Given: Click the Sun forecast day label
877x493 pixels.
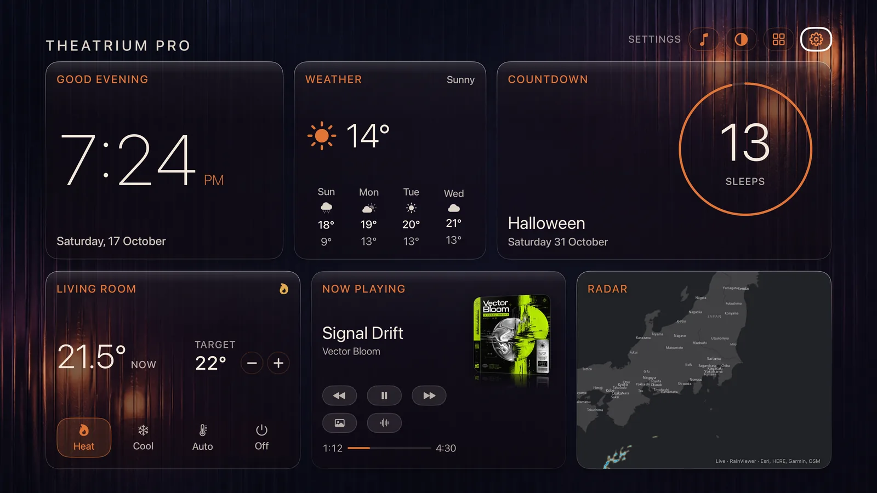Looking at the screenshot, I should point(326,192).
